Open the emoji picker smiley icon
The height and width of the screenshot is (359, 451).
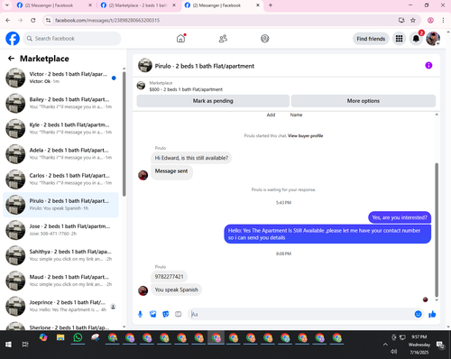(418, 314)
